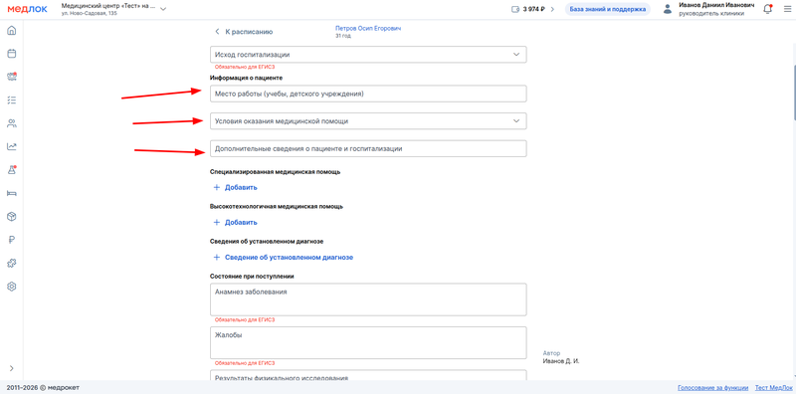796x394 pixels.
Task: Click the «Место работы (учебы, детского учреждения)» field
Action: (368, 94)
